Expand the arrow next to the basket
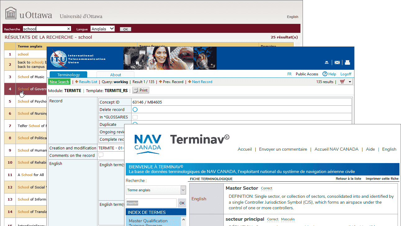 (x=350, y=82)
